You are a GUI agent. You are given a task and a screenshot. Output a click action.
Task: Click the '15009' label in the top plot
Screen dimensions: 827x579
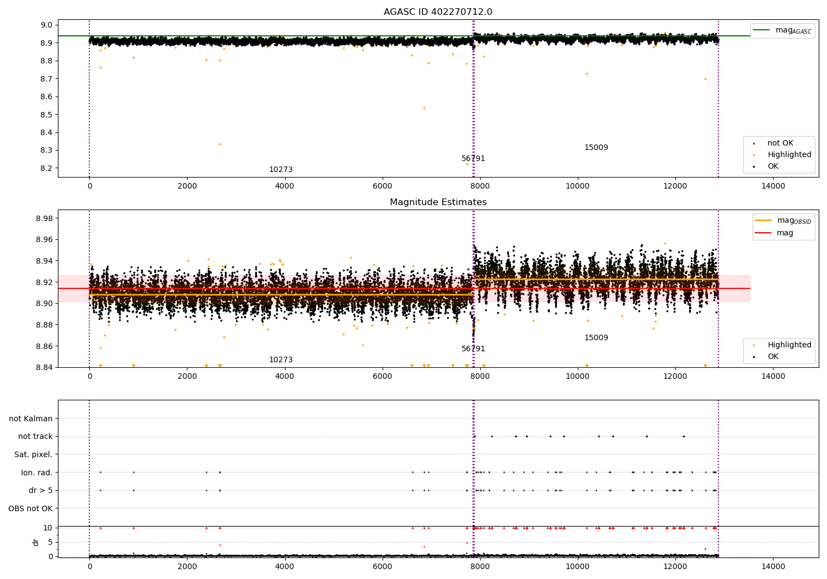click(x=596, y=148)
